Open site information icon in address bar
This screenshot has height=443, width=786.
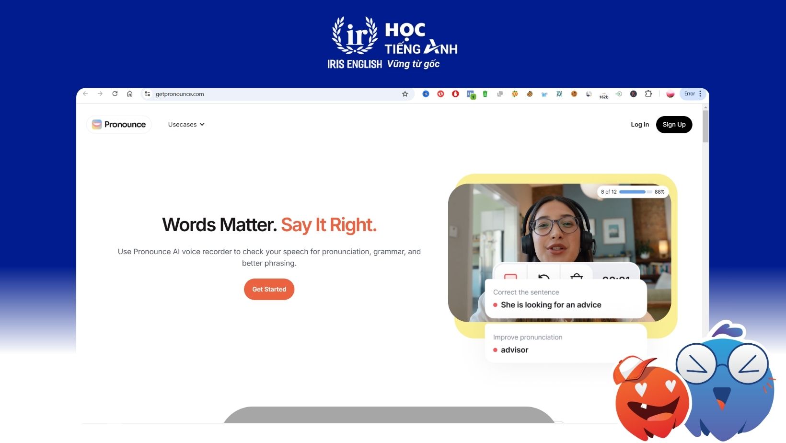(148, 94)
